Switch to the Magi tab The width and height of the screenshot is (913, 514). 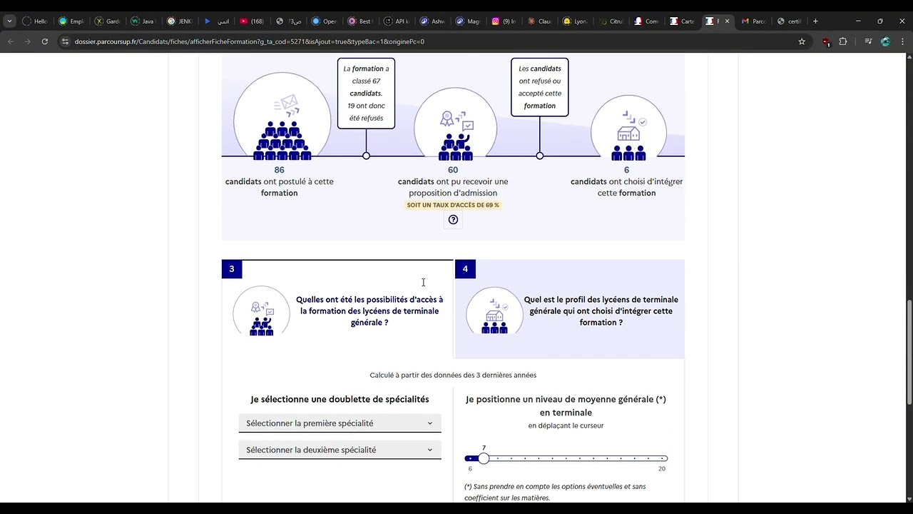tap(469, 21)
